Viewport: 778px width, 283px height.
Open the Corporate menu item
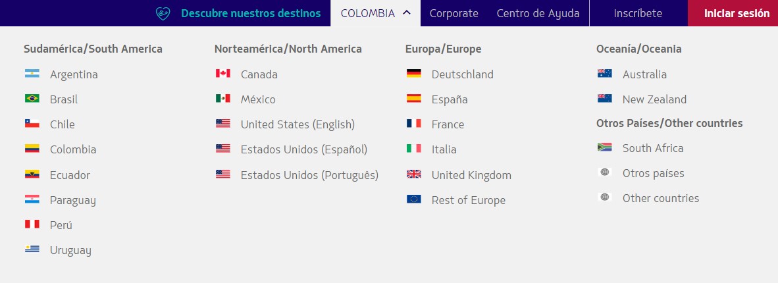[454, 13]
